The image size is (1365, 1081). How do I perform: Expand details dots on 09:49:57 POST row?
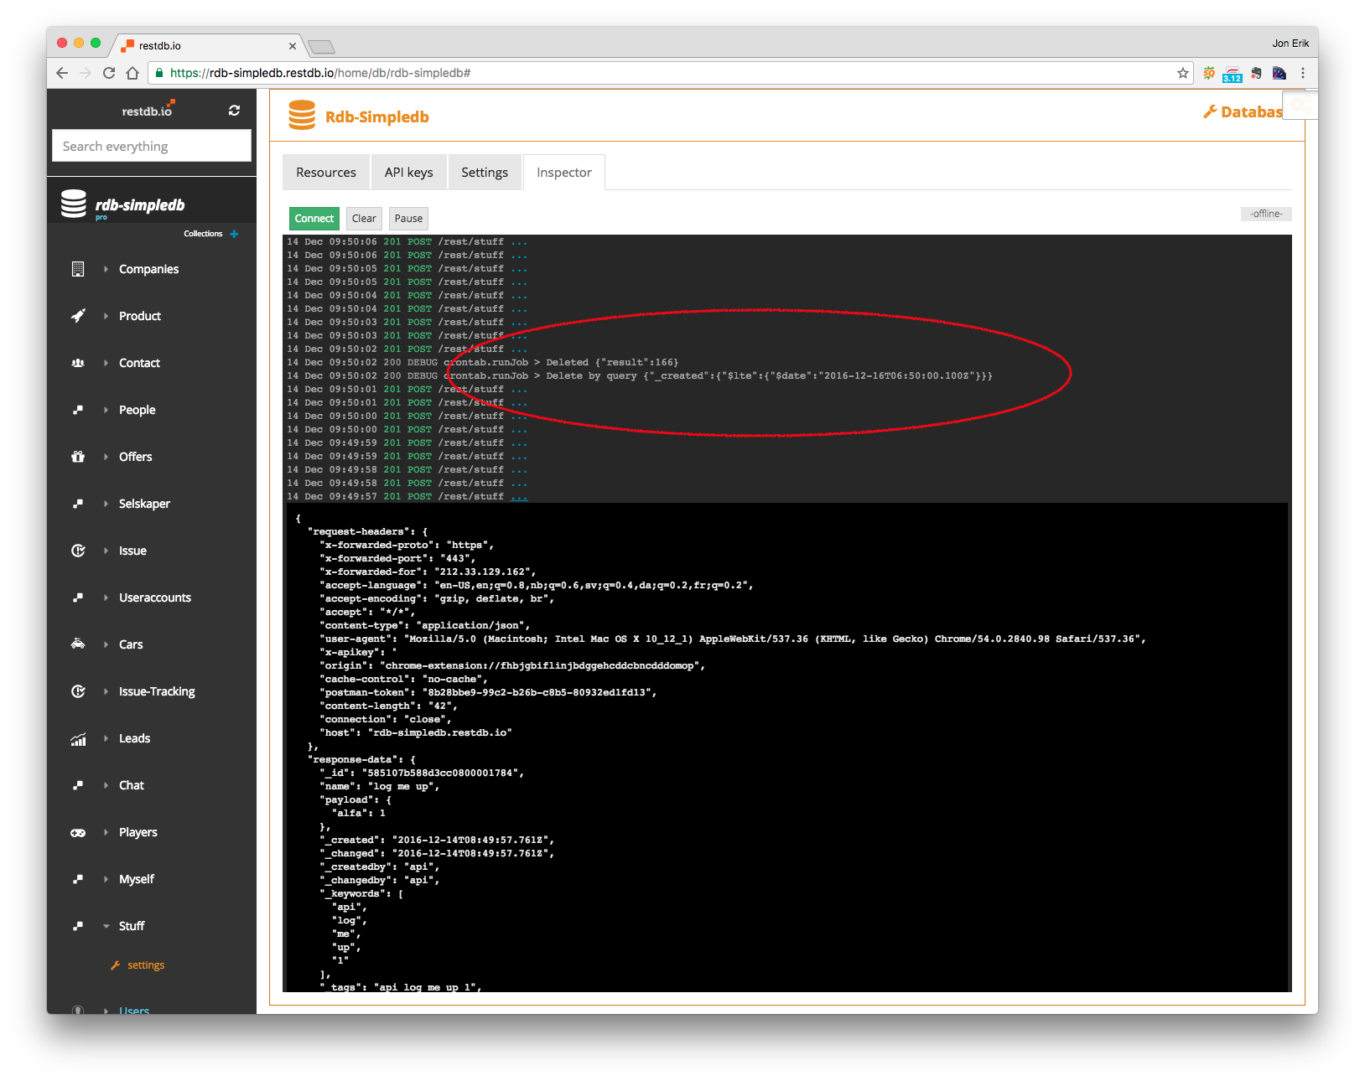click(520, 496)
